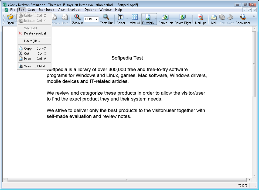Open the Select tool dropdown arrow
This screenshot has width=259, height=190.
tap(127, 19)
